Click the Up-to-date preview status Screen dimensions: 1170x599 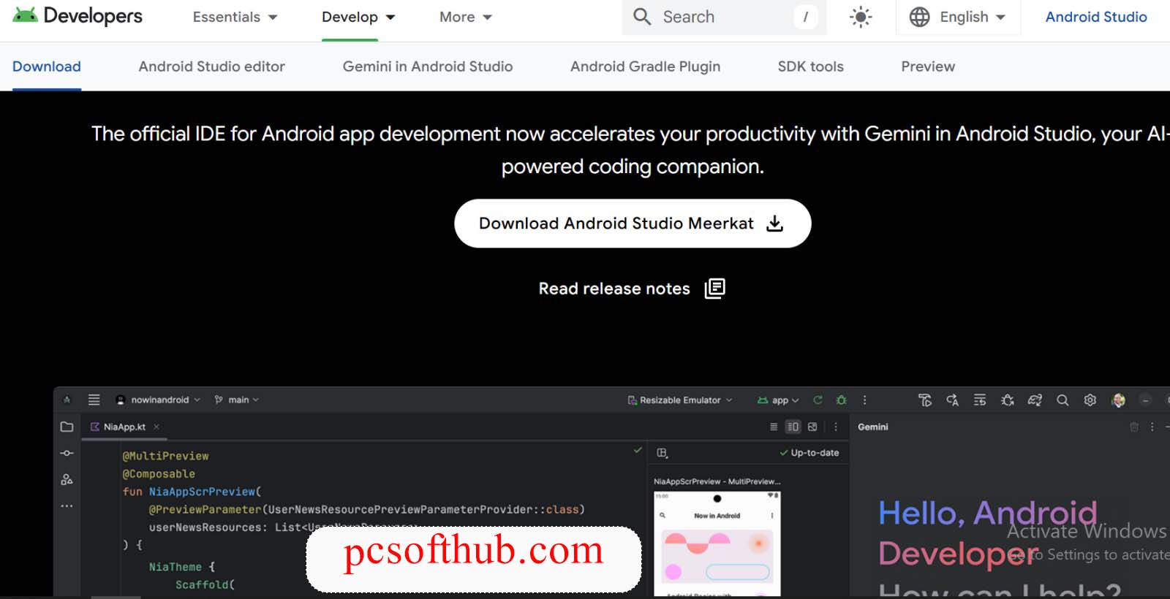pyautogui.click(x=809, y=453)
